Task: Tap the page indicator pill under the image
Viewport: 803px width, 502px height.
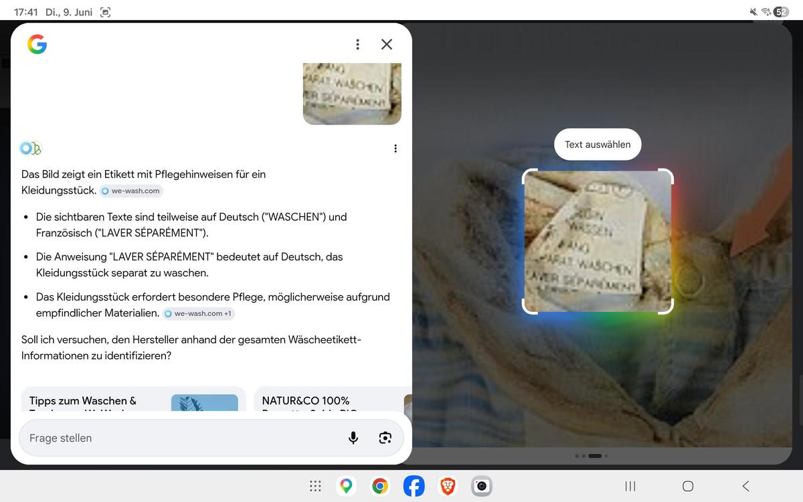Action: [595, 456]
